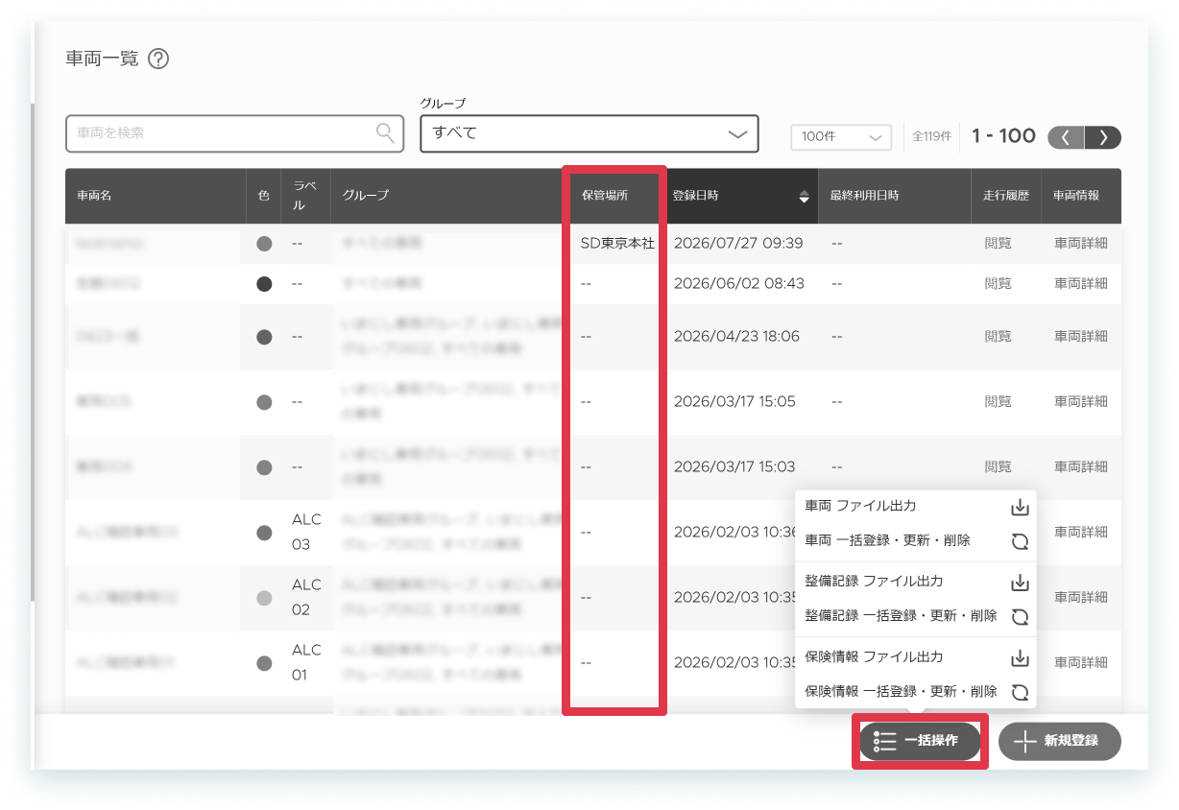Click the 一括操作 button

pyautogui.click(x=920, y=741)
